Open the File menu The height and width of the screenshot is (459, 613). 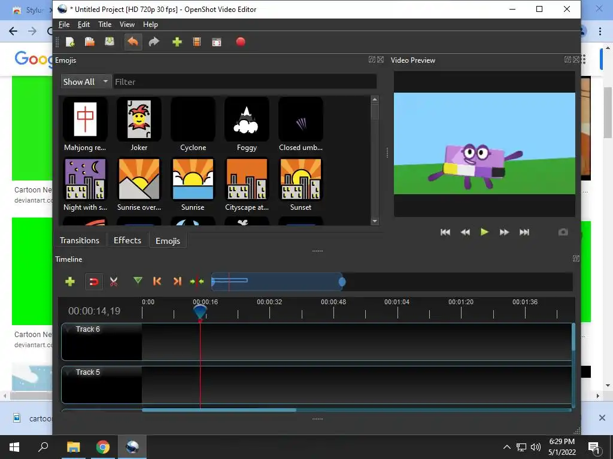click(64, 24)
